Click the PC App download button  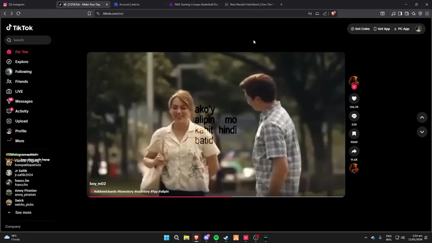click(x=402, y=29)
